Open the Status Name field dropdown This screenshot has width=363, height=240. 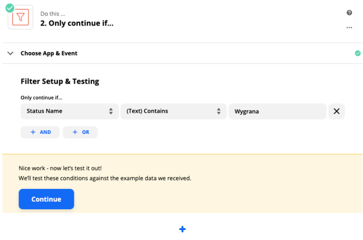coord(70,111)
